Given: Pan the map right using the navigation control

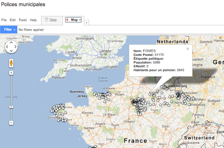Looking at the screenshot, I should click(x=16, y=47).
